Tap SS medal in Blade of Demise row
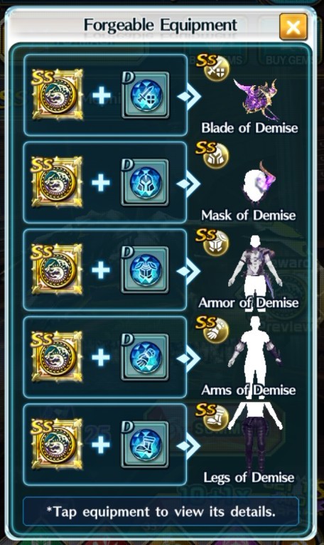This screenshot has height=545, width=324. [x=58, y=95]
